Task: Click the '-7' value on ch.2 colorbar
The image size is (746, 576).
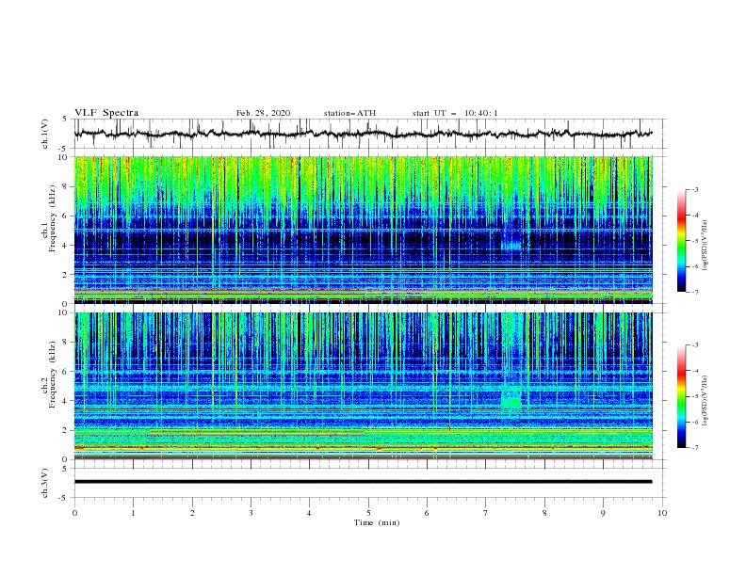Action: (695, 448)
